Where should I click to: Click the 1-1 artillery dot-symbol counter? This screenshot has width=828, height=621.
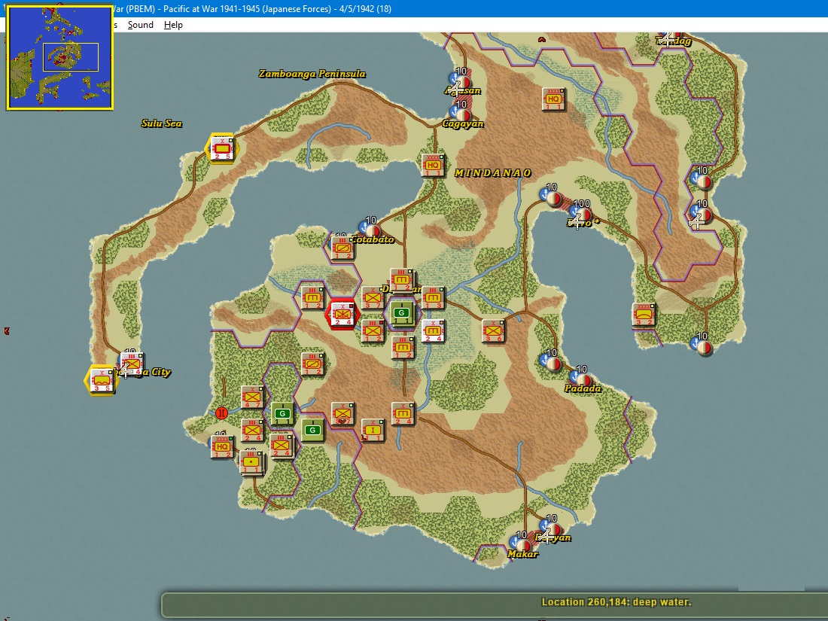point(251,462)
